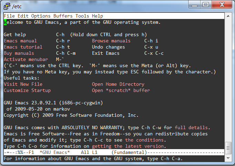
Task: Click the All L1 position indicator
Action: pos(89,152)
